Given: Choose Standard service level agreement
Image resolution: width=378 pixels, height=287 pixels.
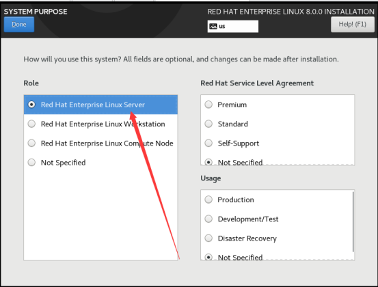Looking at the screenshot, I should (278, 124).
